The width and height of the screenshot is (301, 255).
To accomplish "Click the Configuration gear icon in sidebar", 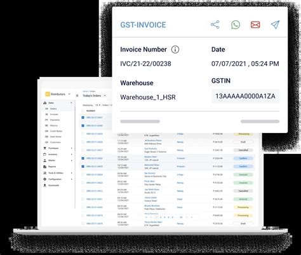I will [45, 179].
